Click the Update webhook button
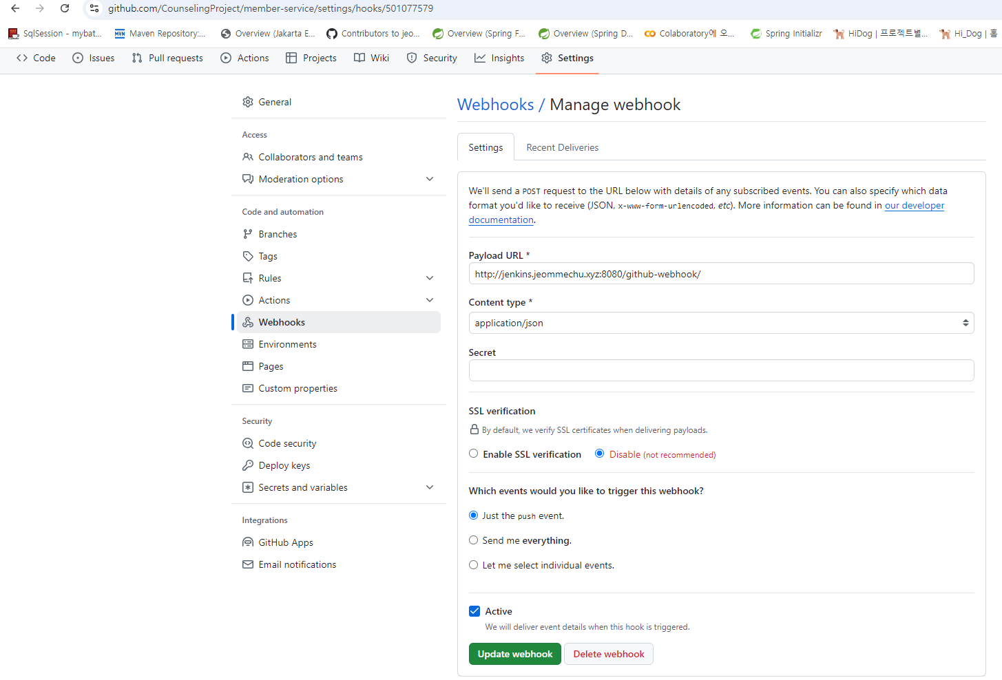This screenshot has height=680, width=1002. tap(515, 654)
